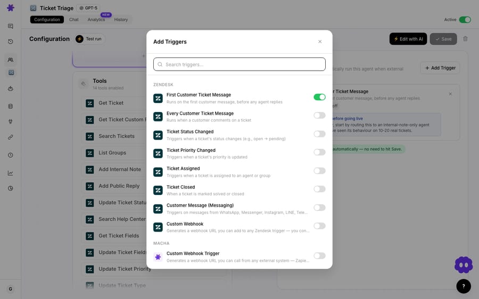479x299 pixels.
Task: Click the Macha purple logo in the sidebar
Action: click(11, 7)
